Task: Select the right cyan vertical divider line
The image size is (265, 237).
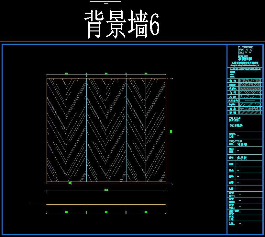Action: pos(126,130)
